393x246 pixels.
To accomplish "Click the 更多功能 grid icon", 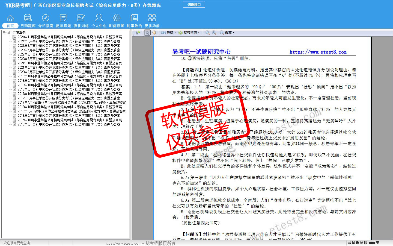I will [152, 18].
